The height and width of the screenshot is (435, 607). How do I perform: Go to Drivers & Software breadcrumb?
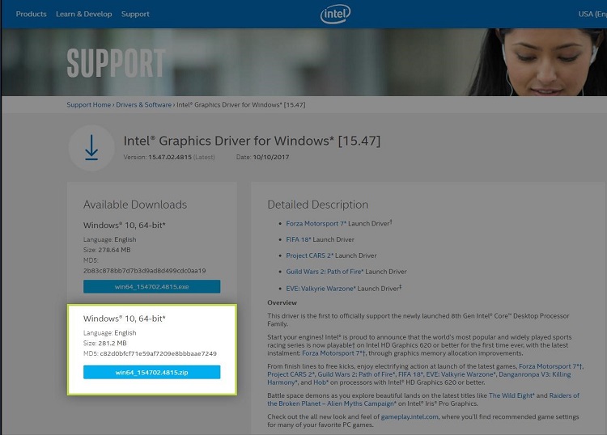coord(143,105)
